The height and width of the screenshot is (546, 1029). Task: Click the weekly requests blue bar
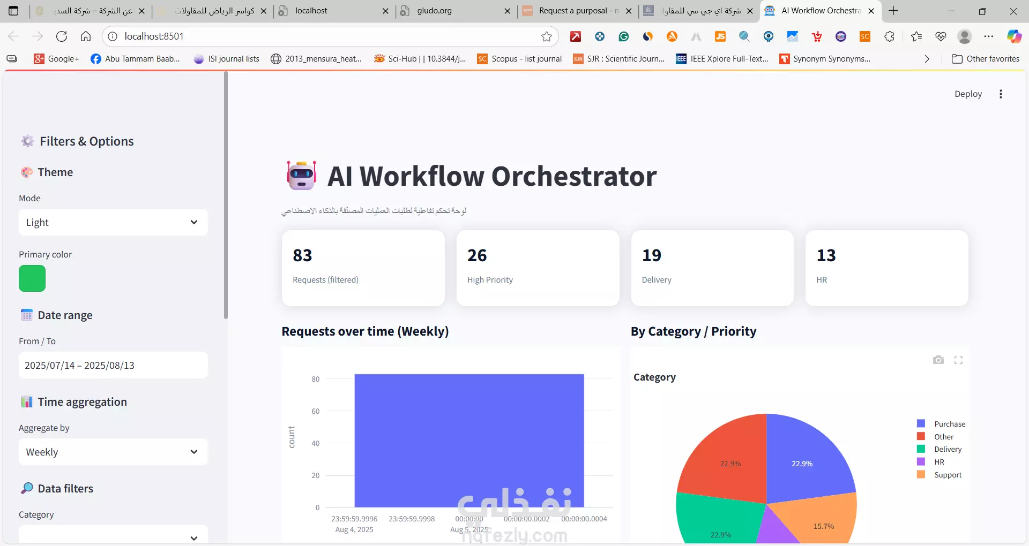469,441
